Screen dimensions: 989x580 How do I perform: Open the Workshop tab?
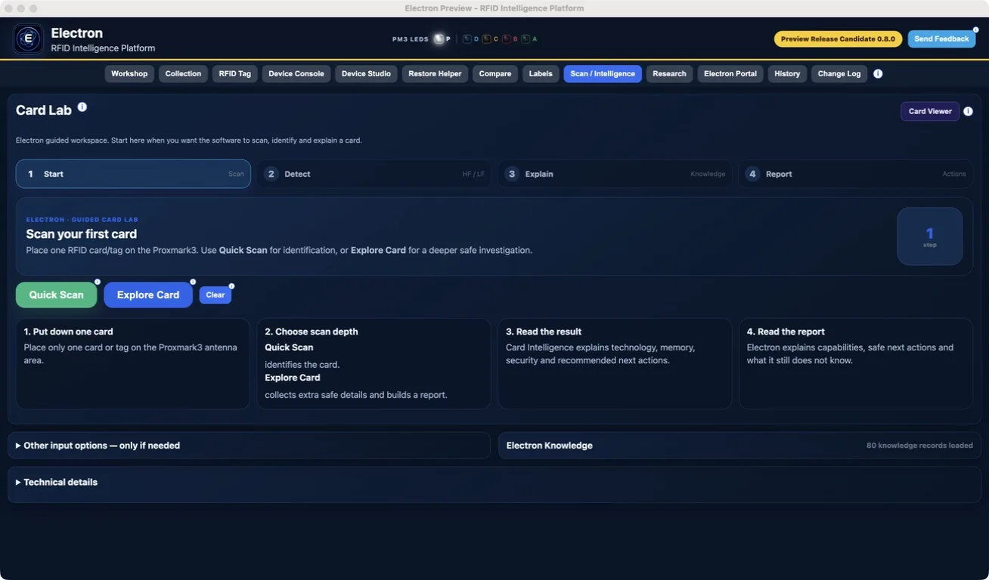(129, 74)
